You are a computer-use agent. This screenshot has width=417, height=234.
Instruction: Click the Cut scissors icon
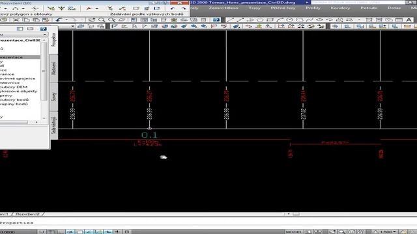(16, 20)
